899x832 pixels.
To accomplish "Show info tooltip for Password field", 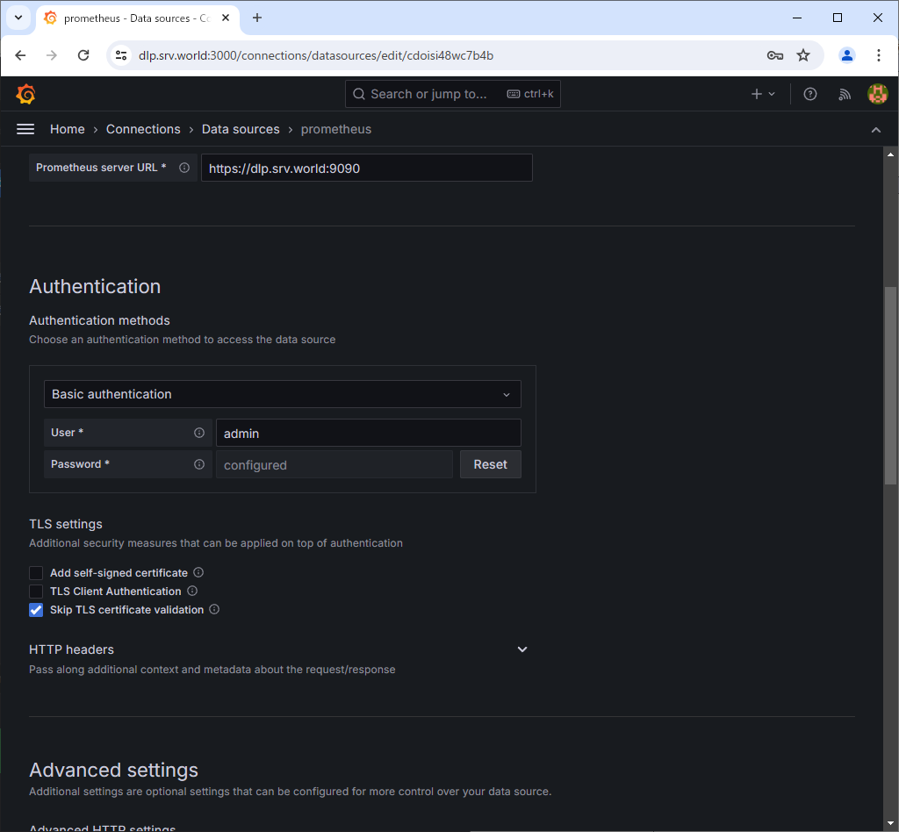I will coord(199,464).
